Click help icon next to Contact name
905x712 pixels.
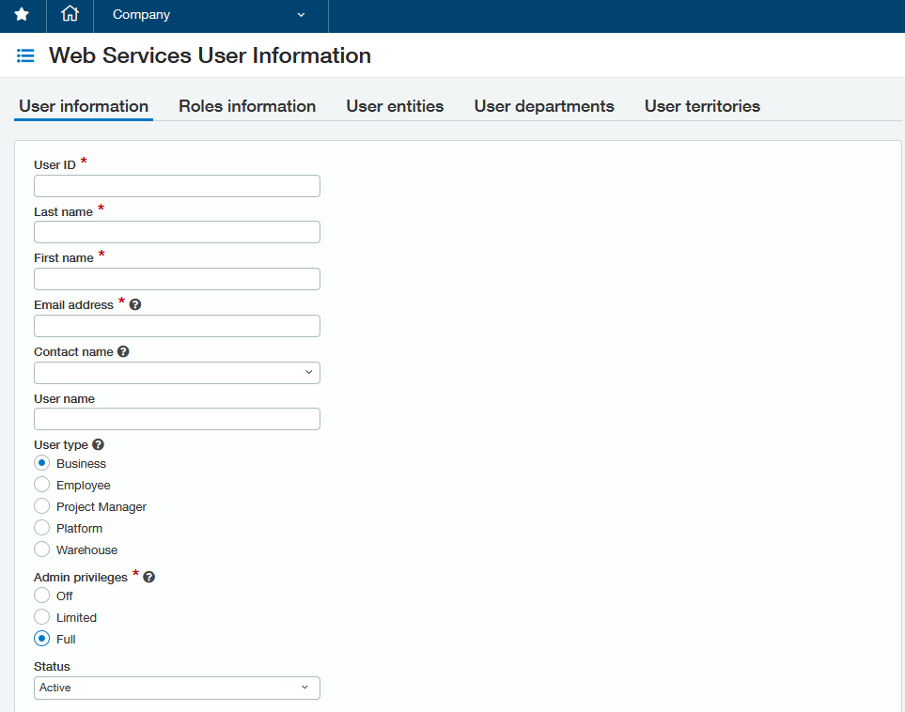(x=123, y=352)
